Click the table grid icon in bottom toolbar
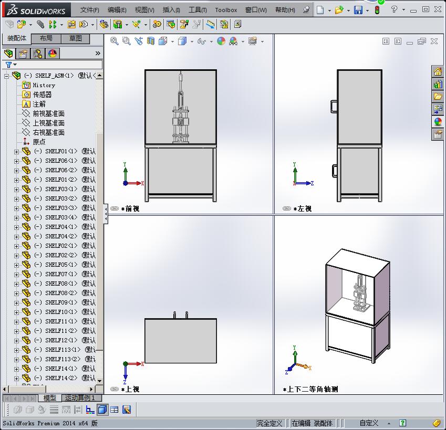The image size is (446, 430). coord(115,410)
